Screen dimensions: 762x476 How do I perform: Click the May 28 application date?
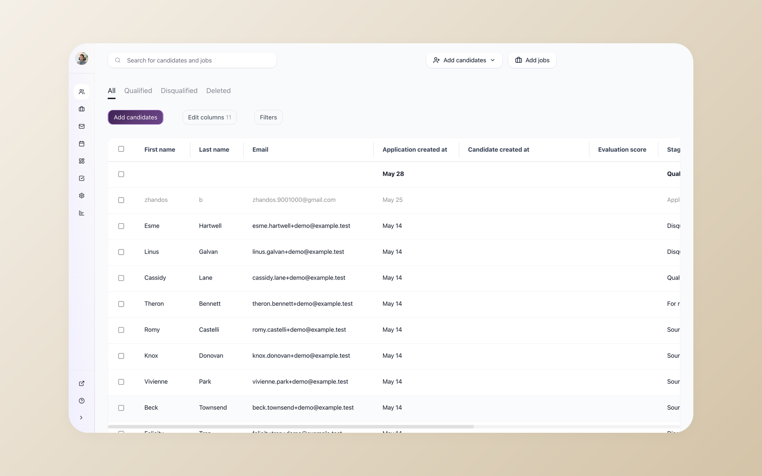click(393, 174)
